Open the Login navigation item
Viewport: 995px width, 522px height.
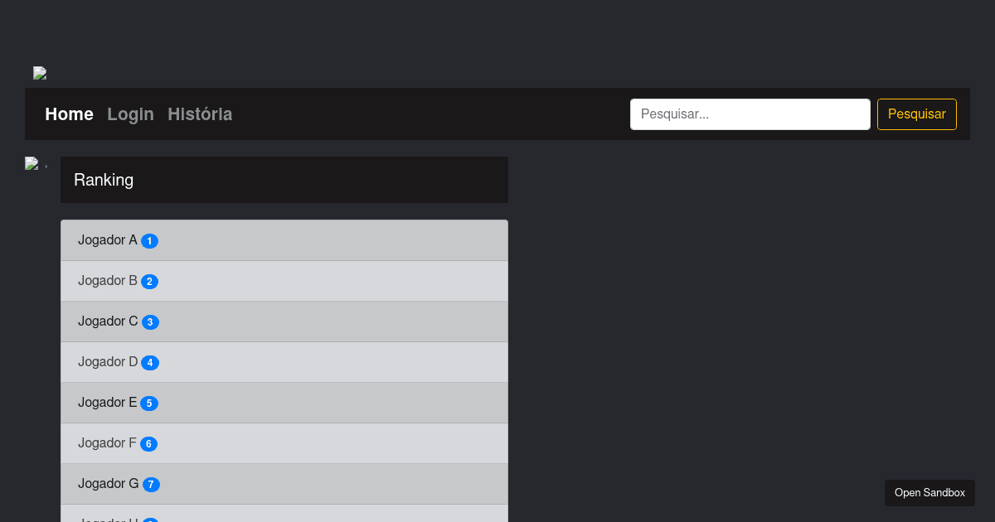coord(130,114)
